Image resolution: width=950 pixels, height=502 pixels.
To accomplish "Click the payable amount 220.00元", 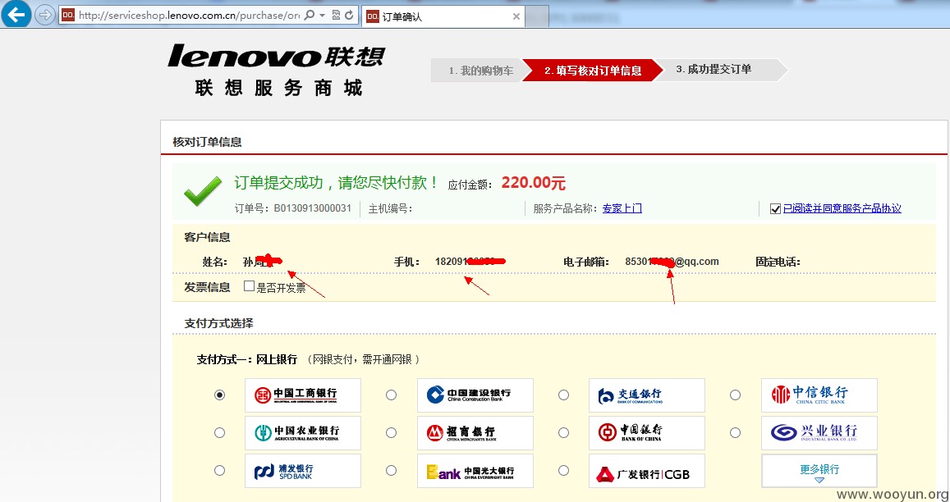I will (533, 183).
